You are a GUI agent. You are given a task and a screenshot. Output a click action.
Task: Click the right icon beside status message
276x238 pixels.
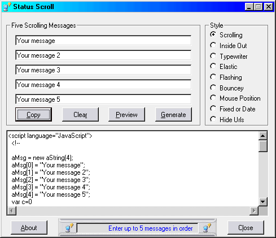(x=207, y=228)
